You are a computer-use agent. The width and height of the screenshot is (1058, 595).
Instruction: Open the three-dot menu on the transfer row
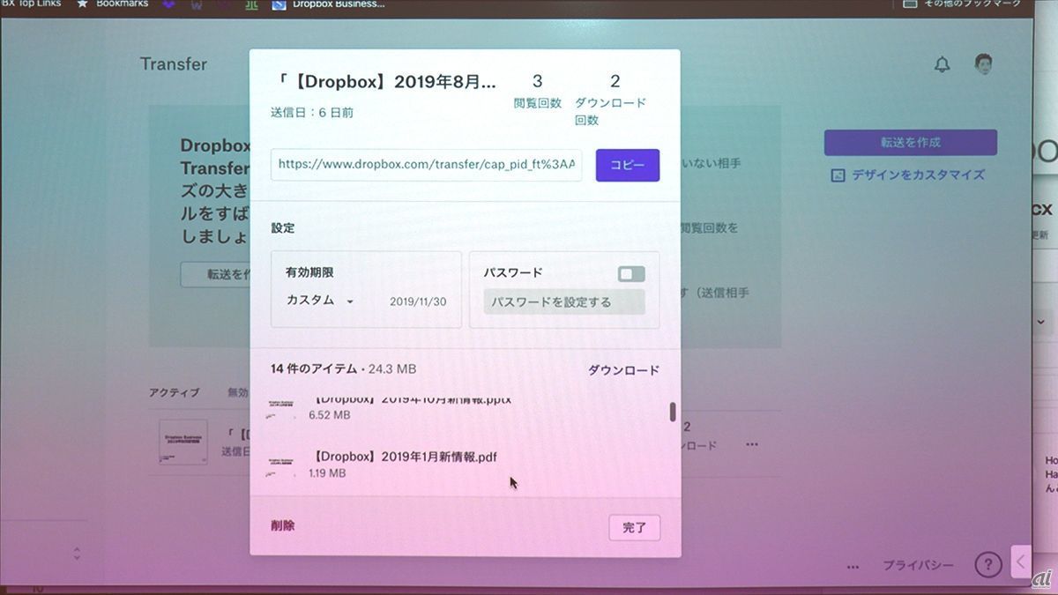pos(751,444)
